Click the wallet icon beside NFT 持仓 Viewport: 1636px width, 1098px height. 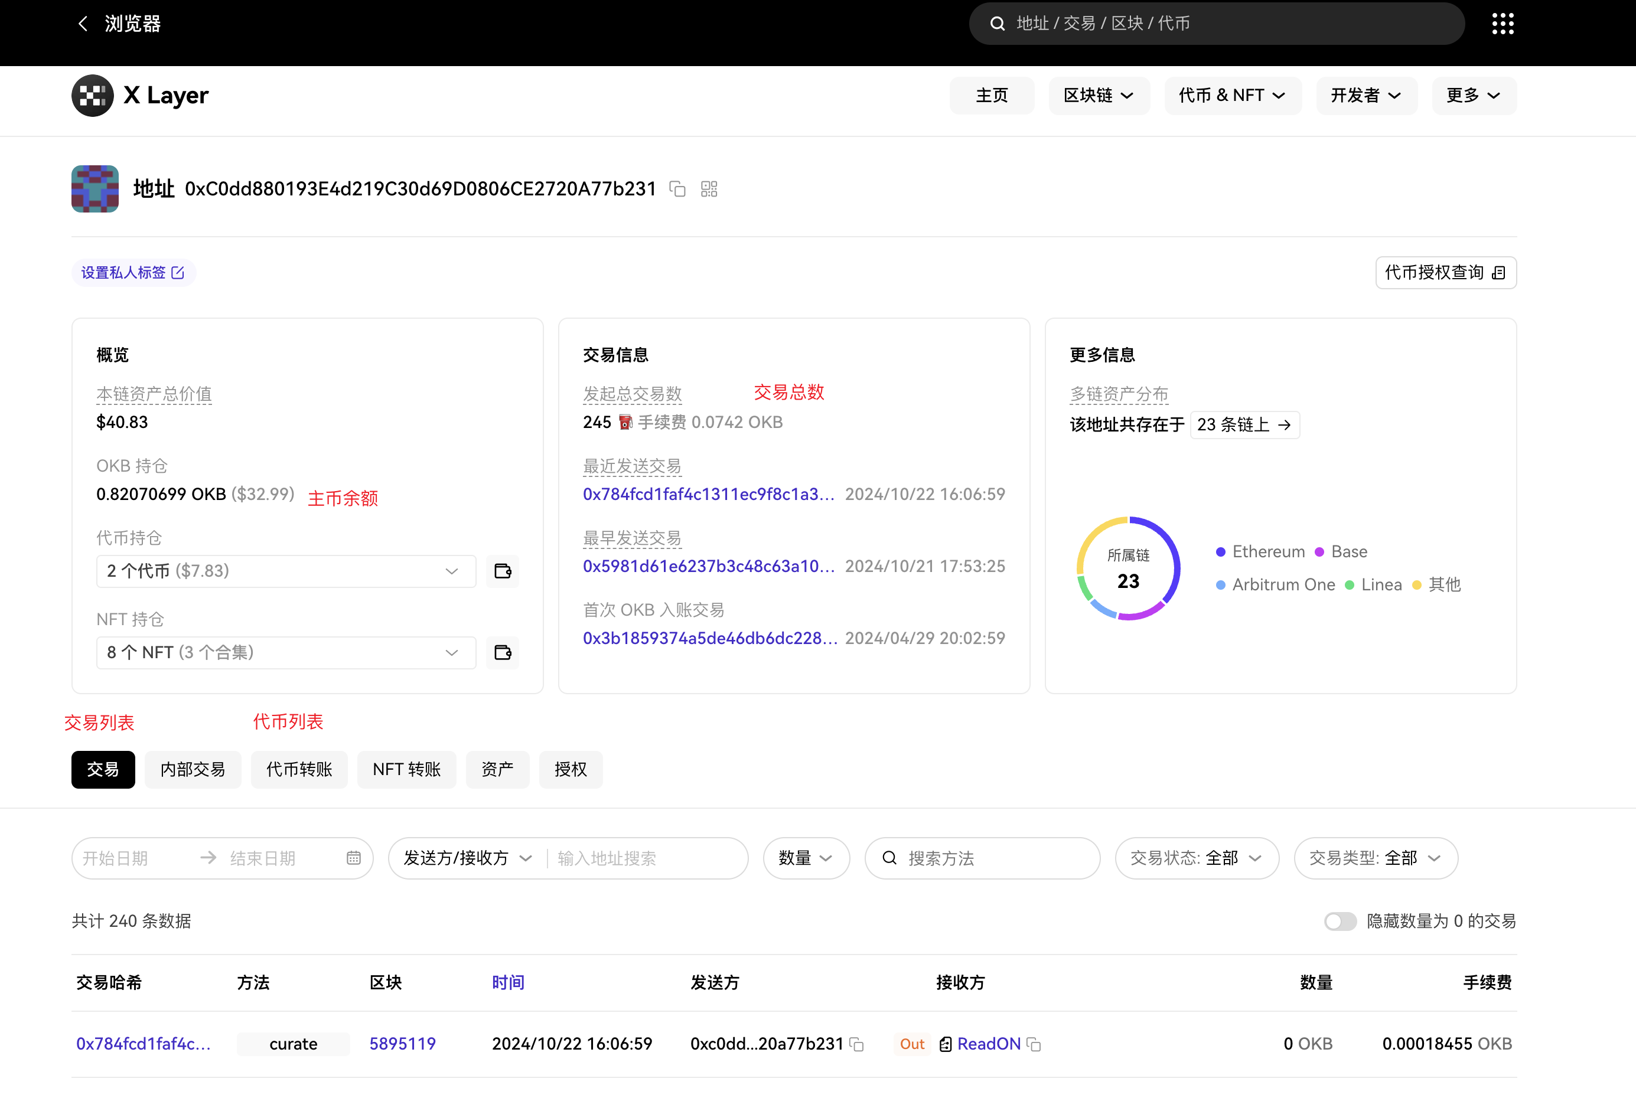click(x=503, y=652)
